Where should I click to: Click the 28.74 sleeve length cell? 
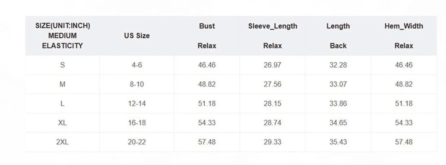click(272, 123)
